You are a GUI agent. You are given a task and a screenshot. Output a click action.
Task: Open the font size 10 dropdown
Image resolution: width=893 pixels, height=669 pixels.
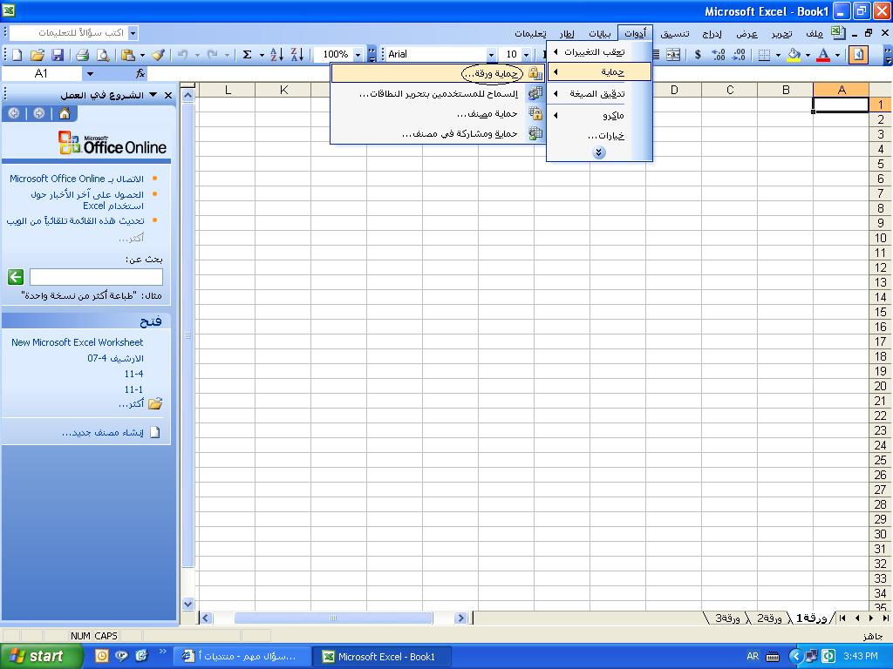tap(526, 55)
